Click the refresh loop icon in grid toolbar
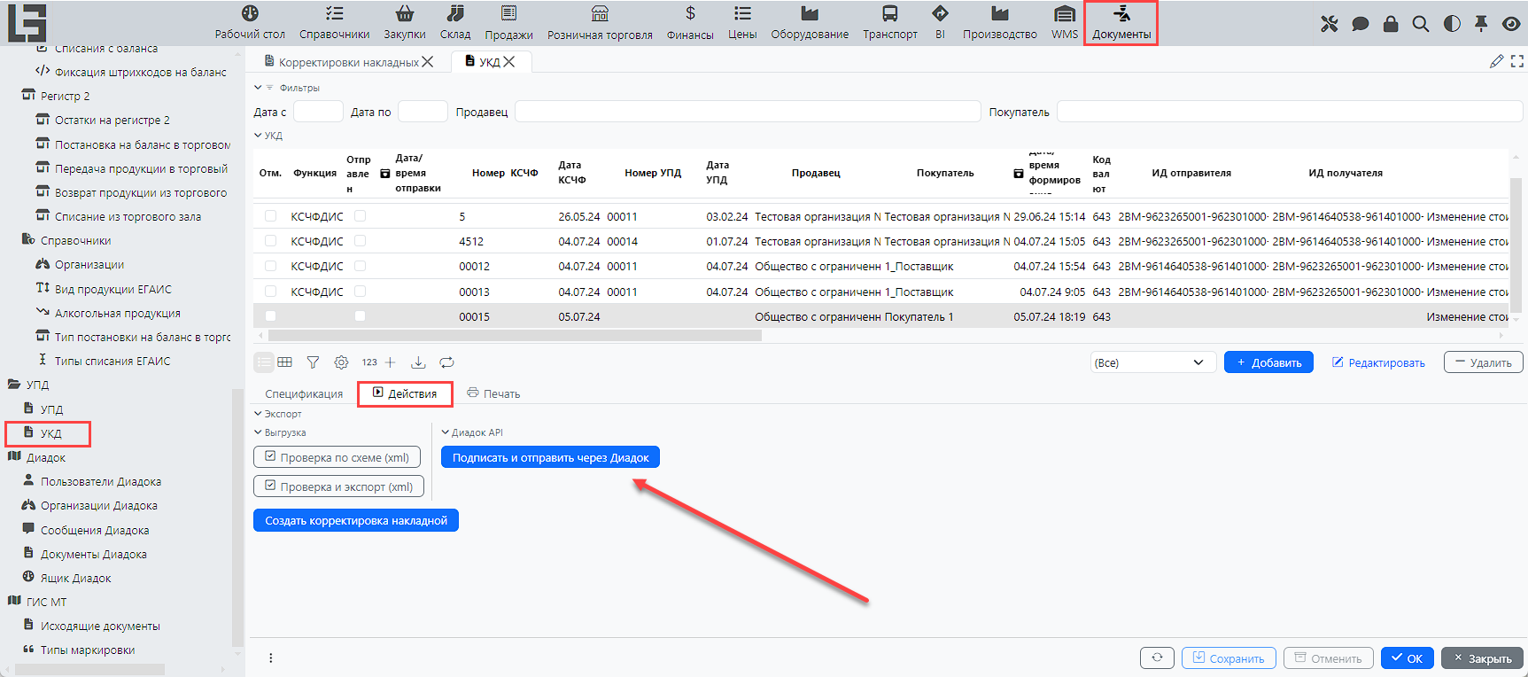Viewport: 1528px width, 677px height. (x=446, y=362)
